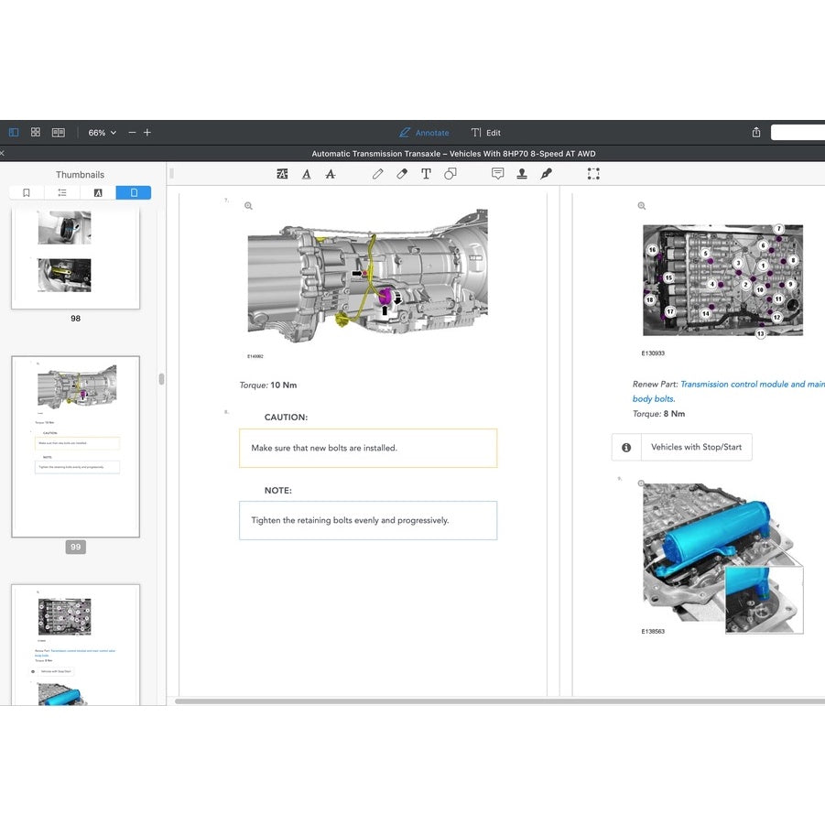Viewport: 825px width, 825px height.
Task: Switch to Annotate mode tab
Action: pos(424,133)
